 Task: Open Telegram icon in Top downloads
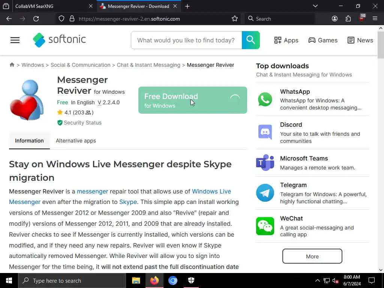pos(265,193)
